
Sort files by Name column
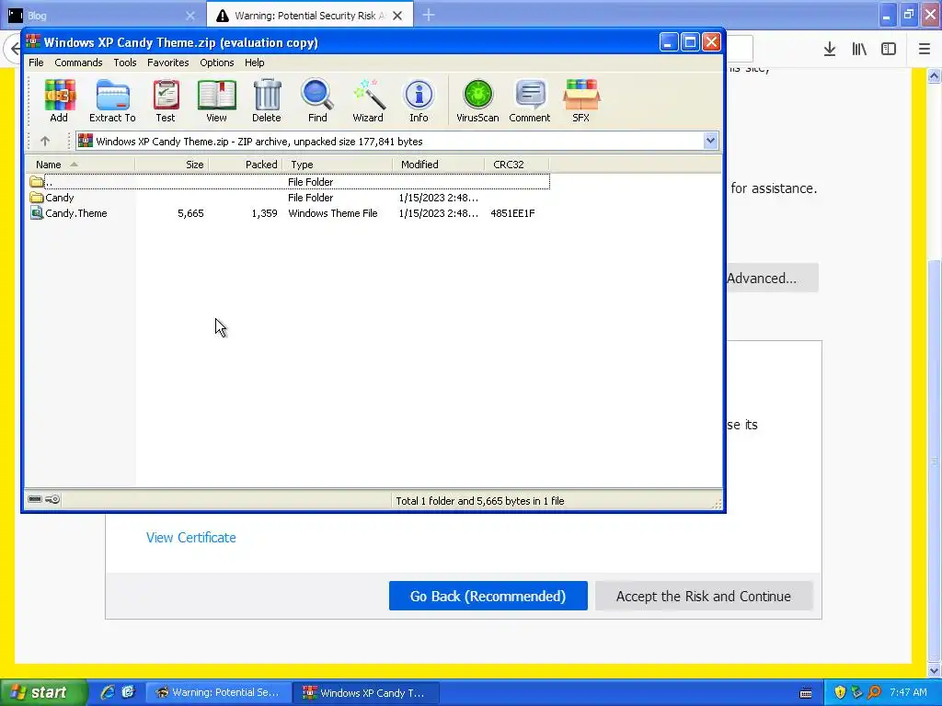click(x=80, y=165)
